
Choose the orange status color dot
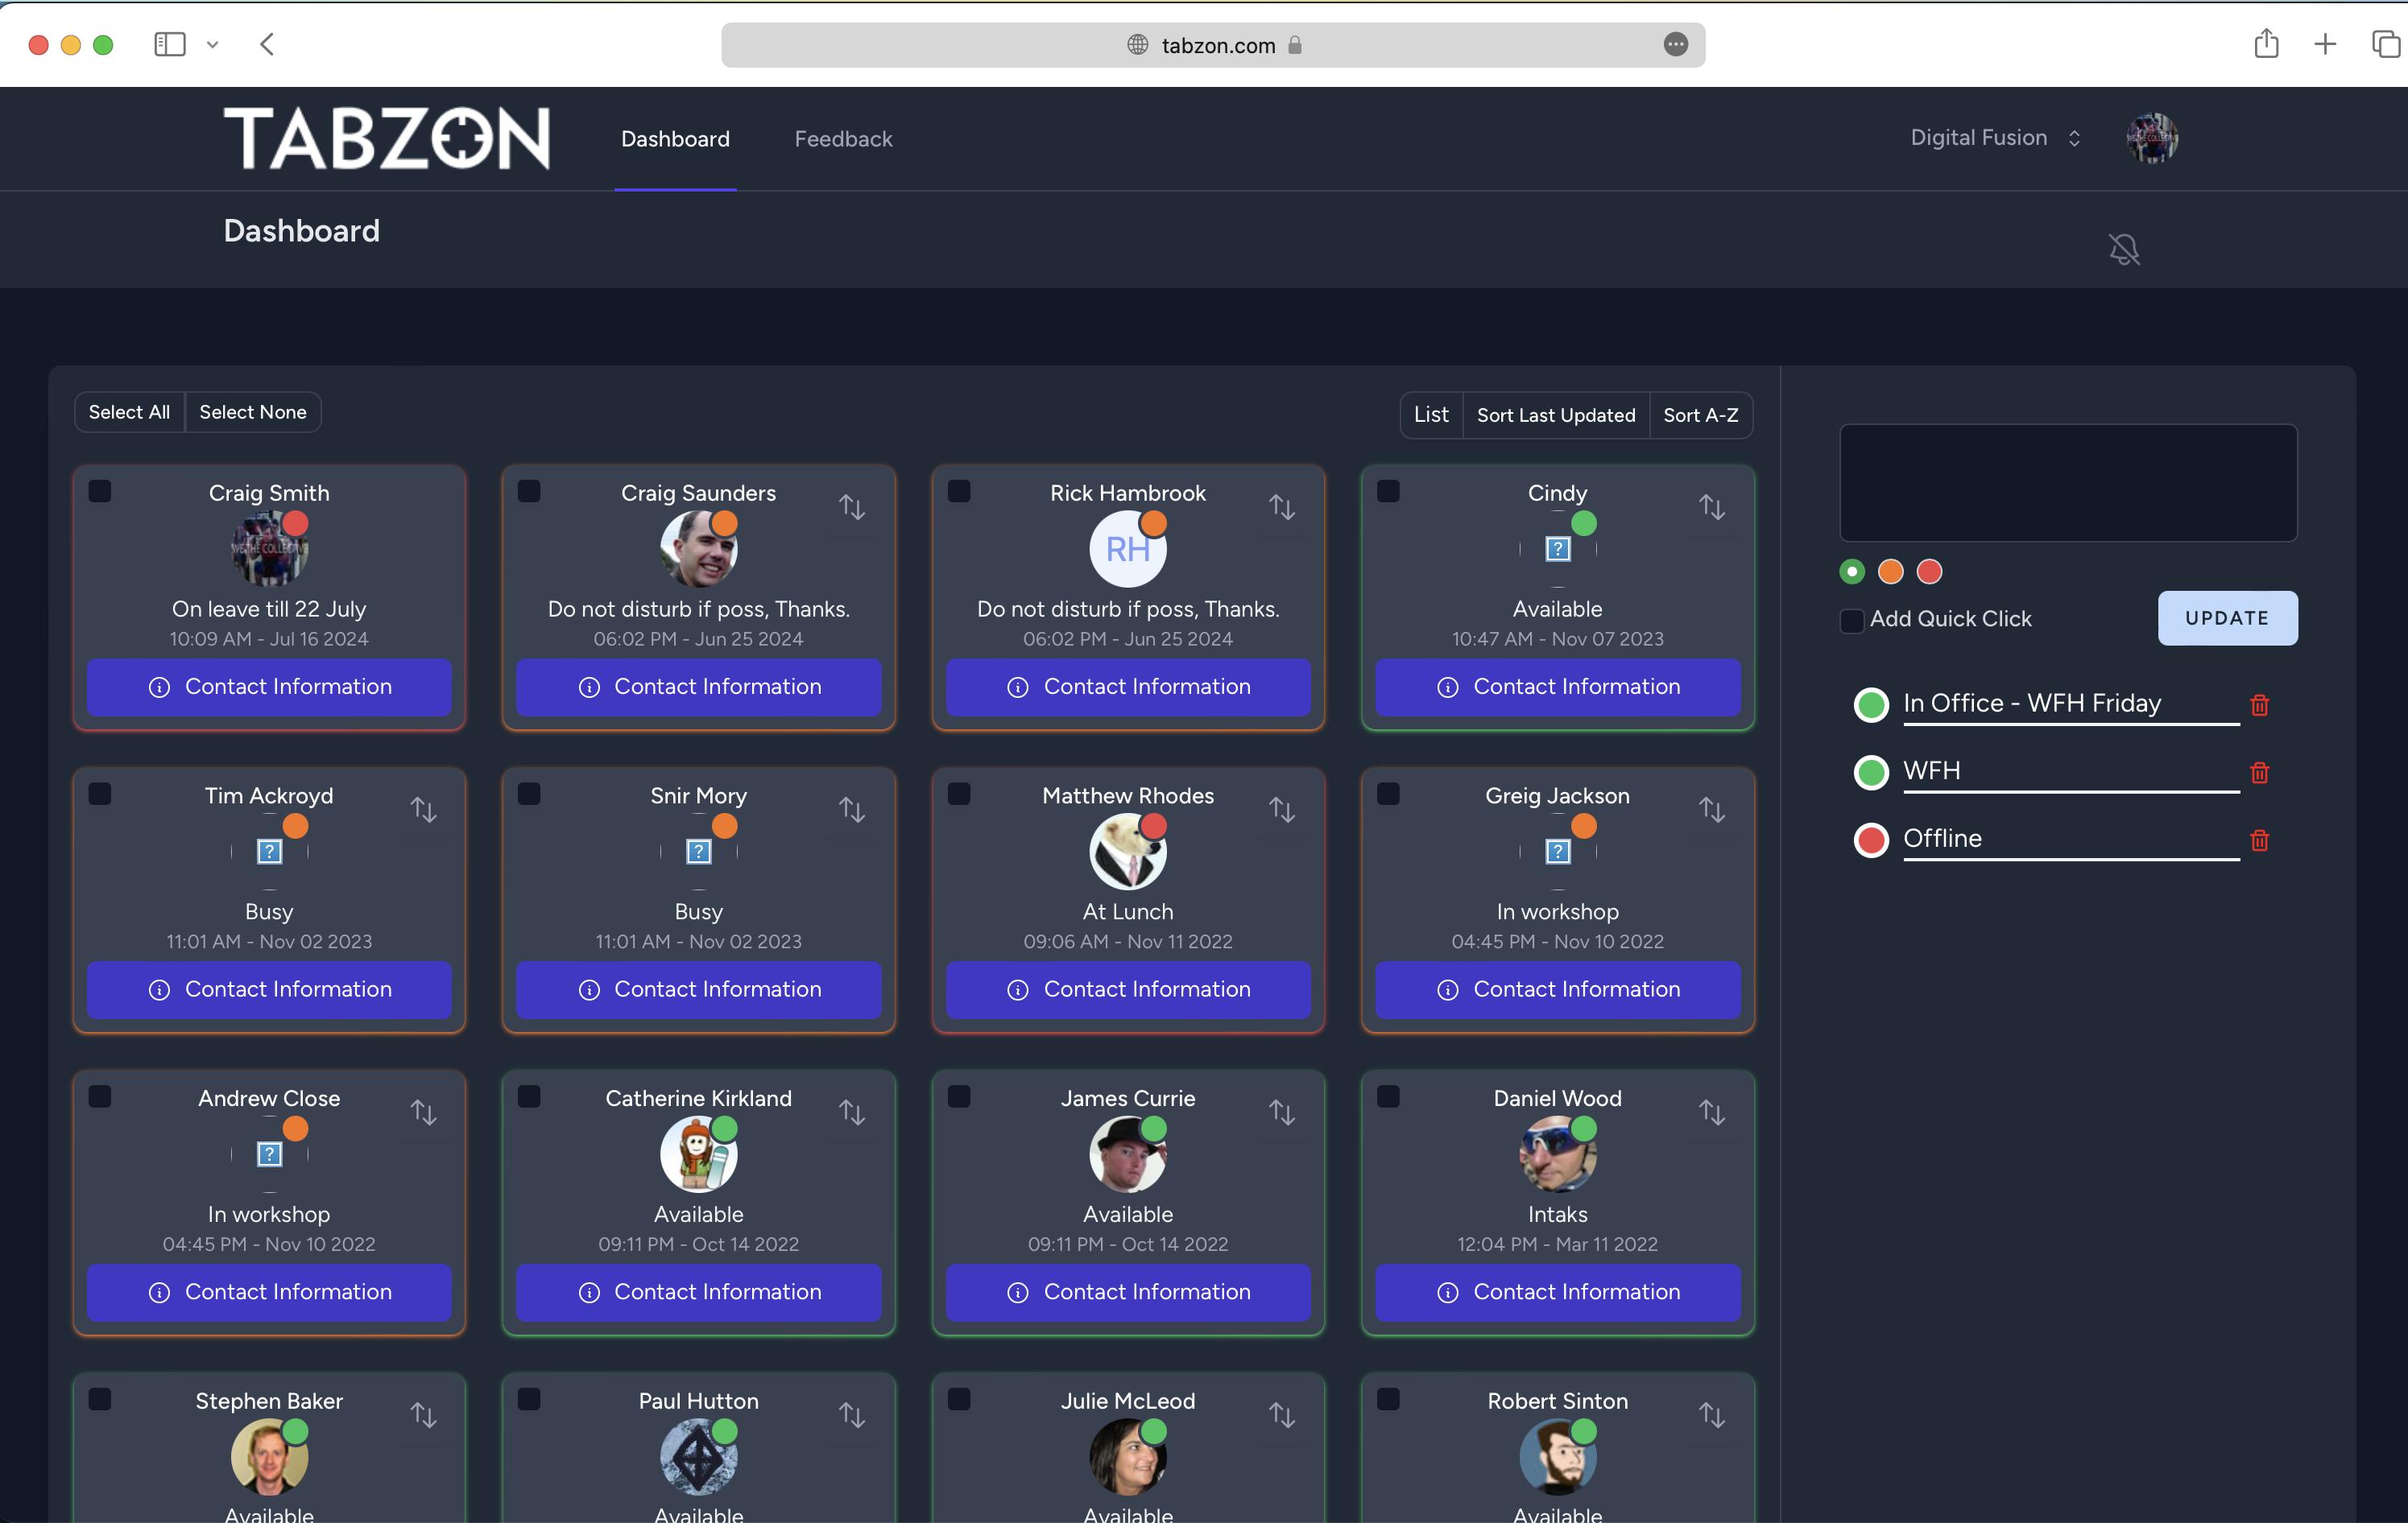(1890, 572)
